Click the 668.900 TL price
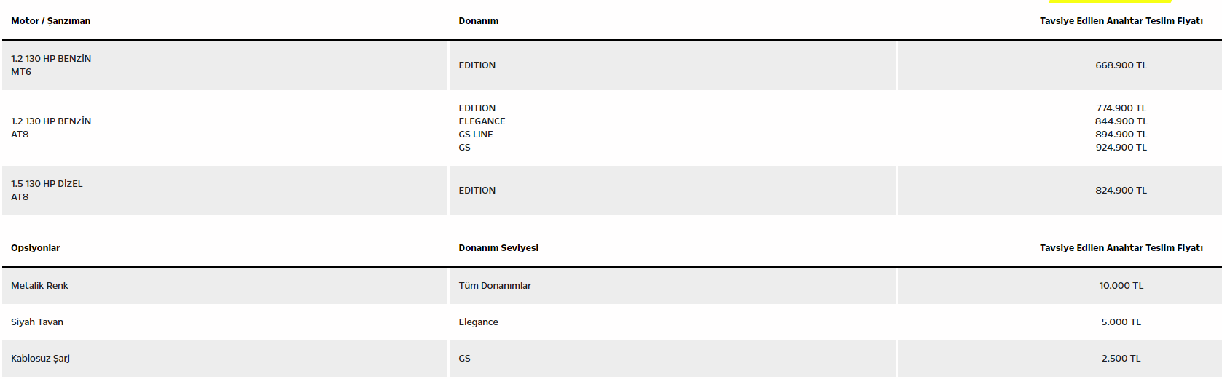Viewport: 1222px width, 379px height. point(1121,65)
